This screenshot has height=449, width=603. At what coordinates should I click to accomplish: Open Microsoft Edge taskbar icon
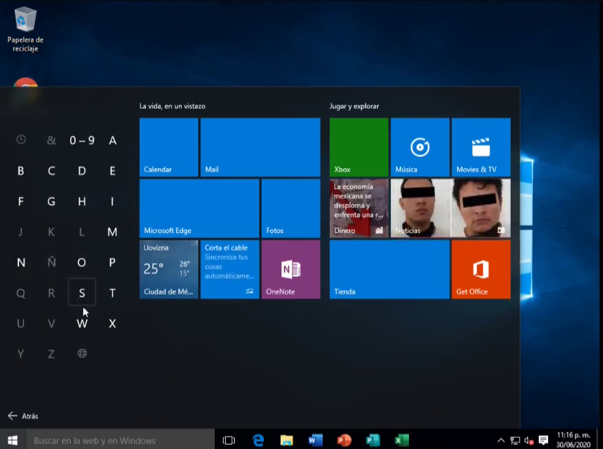[x=258, y=440]
